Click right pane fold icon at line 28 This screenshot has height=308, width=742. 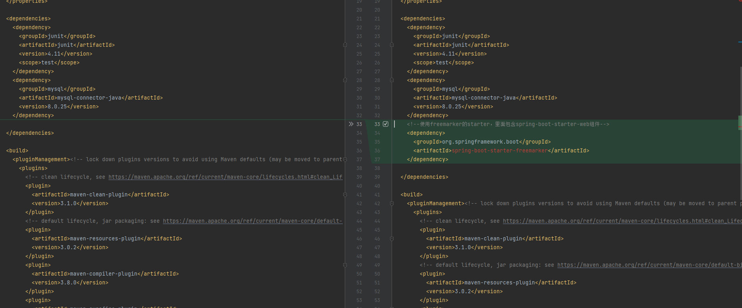coord(392,80)
